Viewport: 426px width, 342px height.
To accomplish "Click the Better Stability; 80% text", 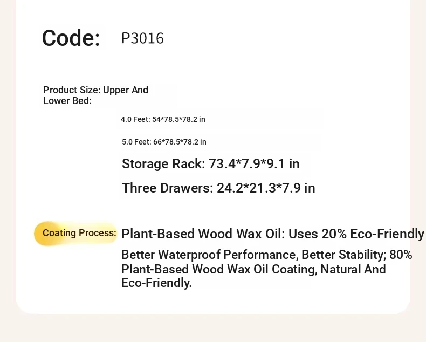I will point(357,255).
